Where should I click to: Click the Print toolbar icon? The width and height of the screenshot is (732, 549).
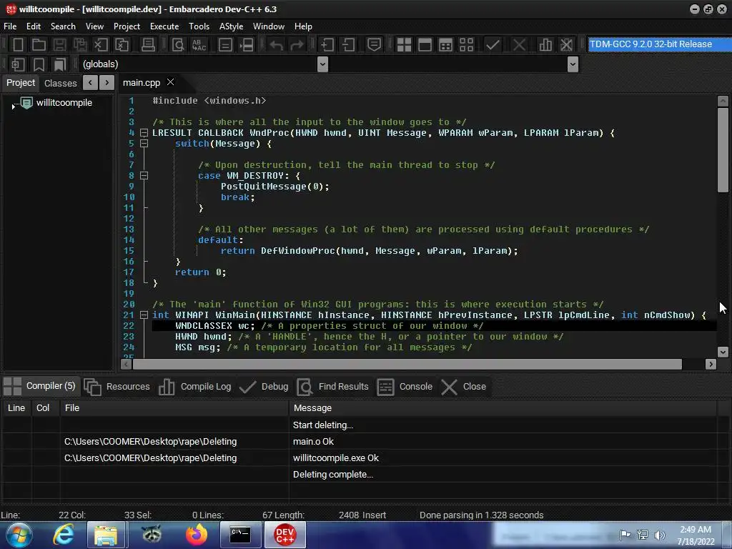coord(148,45)
